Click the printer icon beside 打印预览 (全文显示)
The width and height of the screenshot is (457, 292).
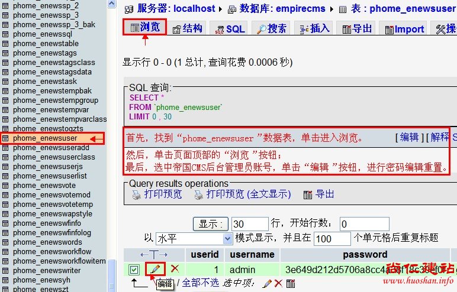pos(198,194)
